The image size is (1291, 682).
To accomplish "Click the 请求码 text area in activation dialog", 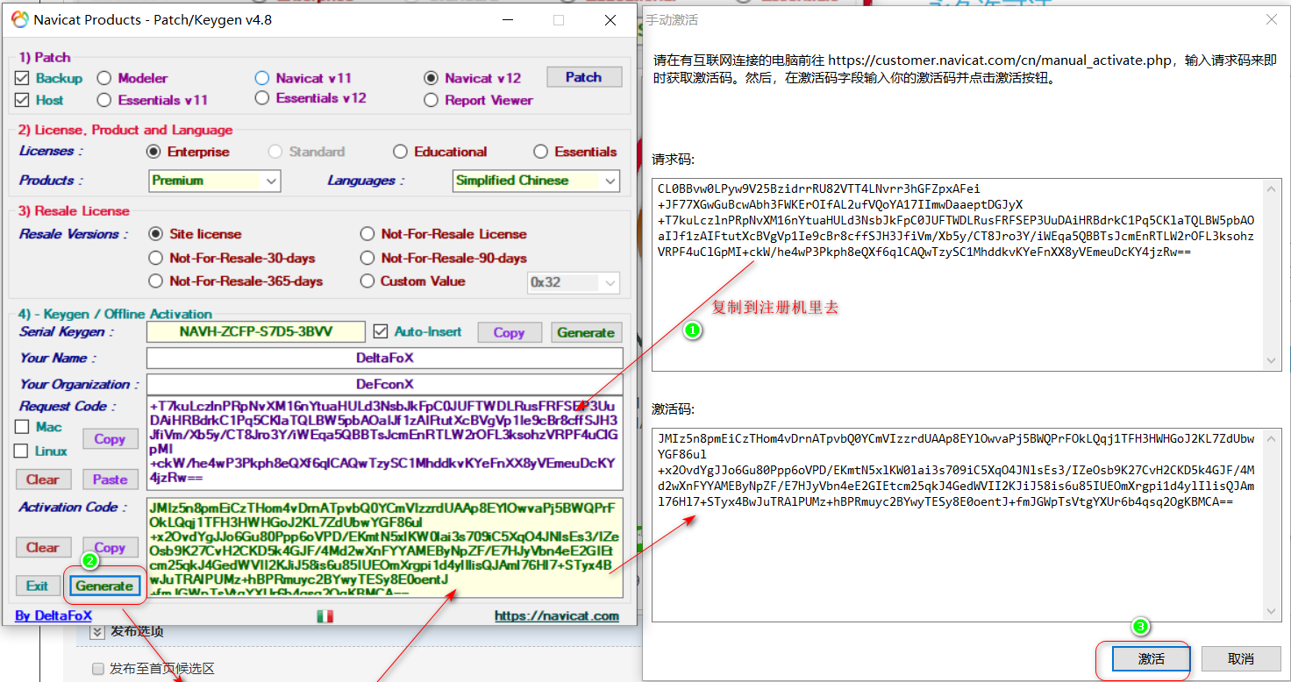I will coord(966,274).
